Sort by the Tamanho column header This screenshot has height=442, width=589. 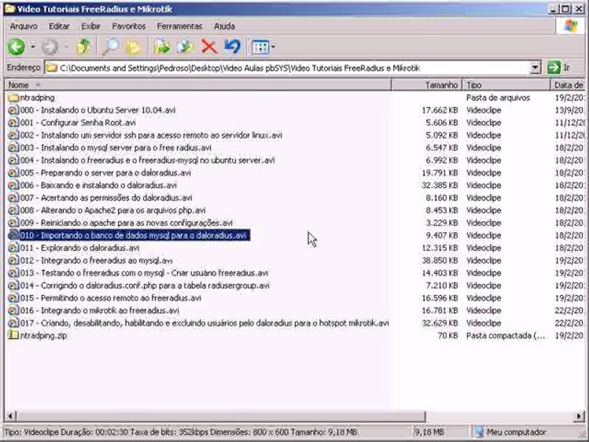click(x=427, y=85)
